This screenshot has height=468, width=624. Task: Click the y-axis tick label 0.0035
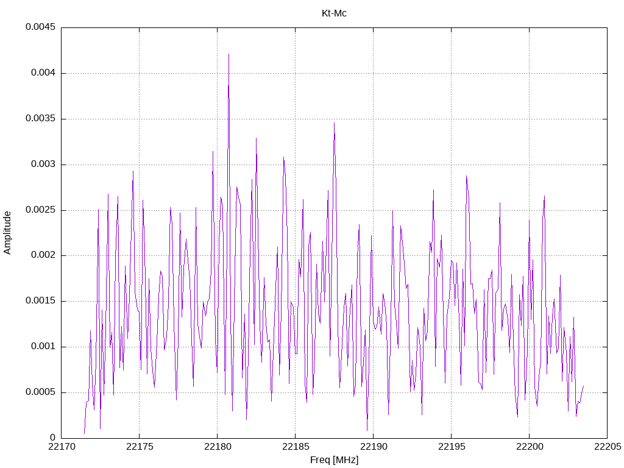pos(41,119)
